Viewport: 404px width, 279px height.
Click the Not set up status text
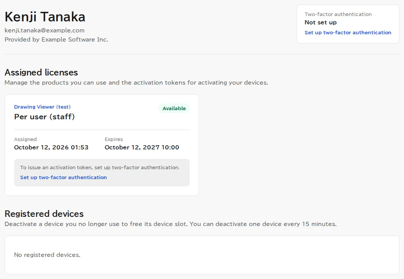click(x=321, y=22)
